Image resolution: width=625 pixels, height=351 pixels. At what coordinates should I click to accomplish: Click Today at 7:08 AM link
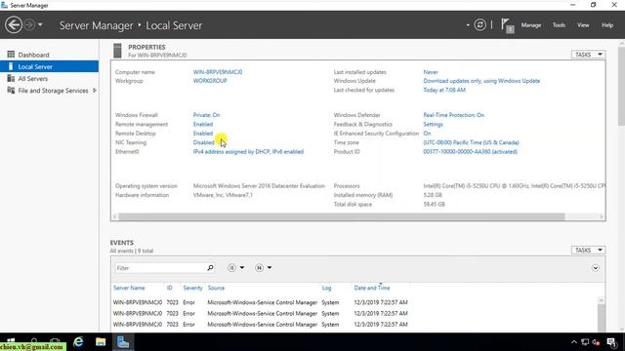click(x=444, y=90)
